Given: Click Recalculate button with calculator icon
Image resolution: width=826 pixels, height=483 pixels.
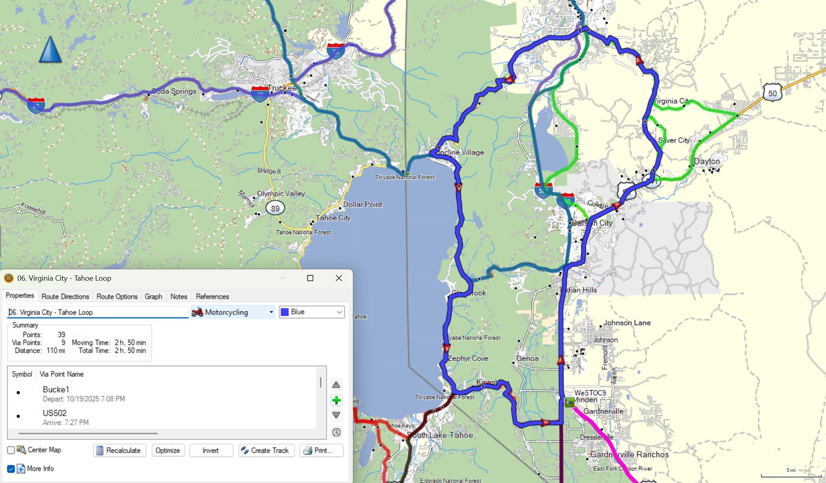Looking at the screenshot, I should tap(119, 450).
